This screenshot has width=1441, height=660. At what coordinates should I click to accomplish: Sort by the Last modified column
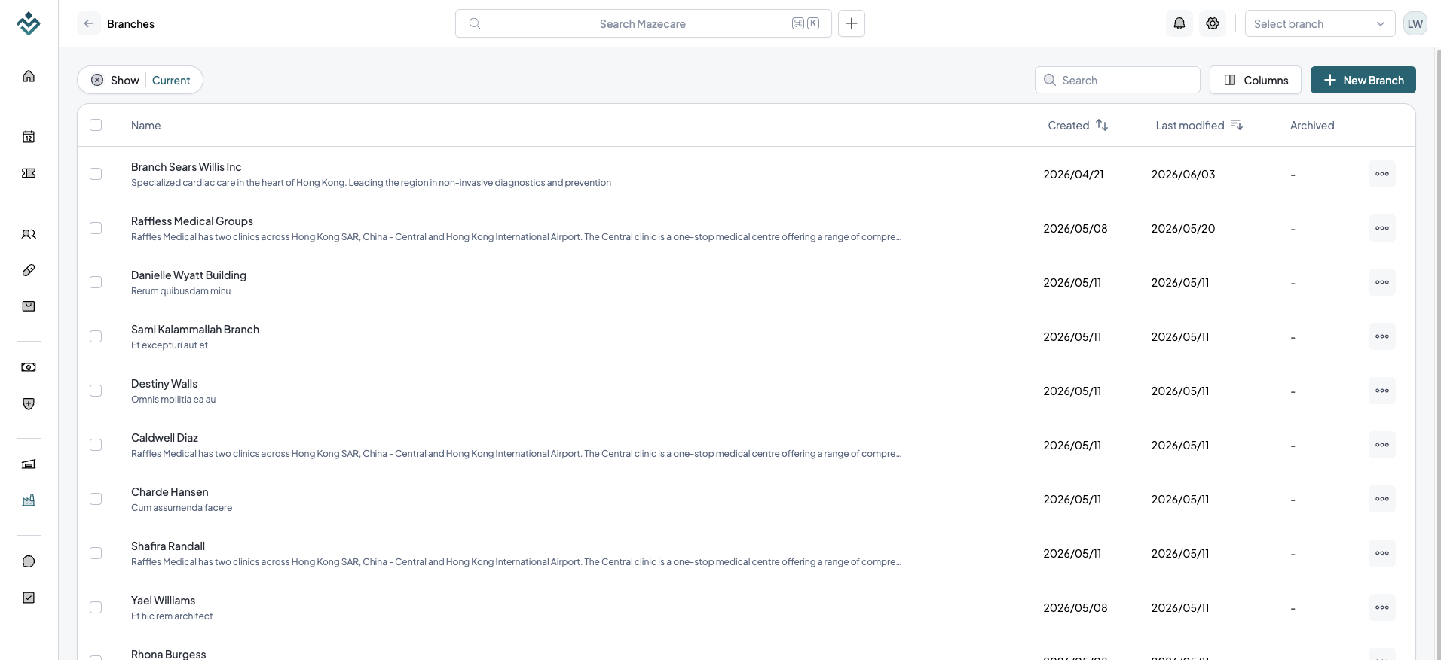1198,125
